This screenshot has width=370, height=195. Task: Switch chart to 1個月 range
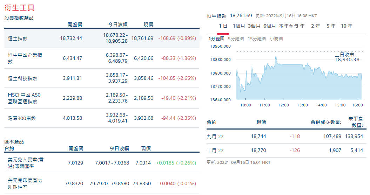(x=238, y=26)
